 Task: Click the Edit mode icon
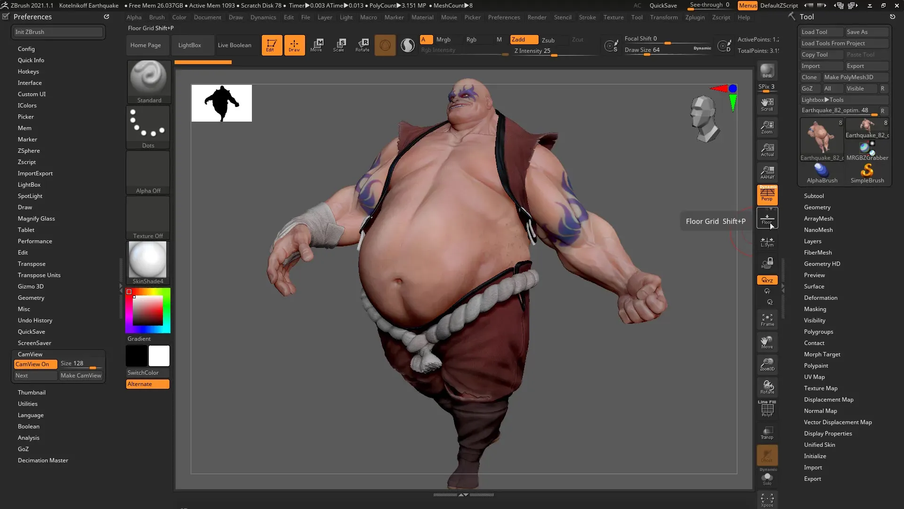coord(272,45)
